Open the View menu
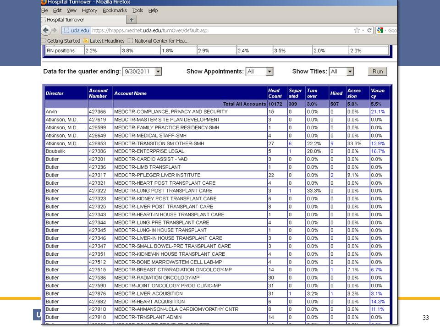The height and width of the screenshot is (330, 440). click(71, 11)
